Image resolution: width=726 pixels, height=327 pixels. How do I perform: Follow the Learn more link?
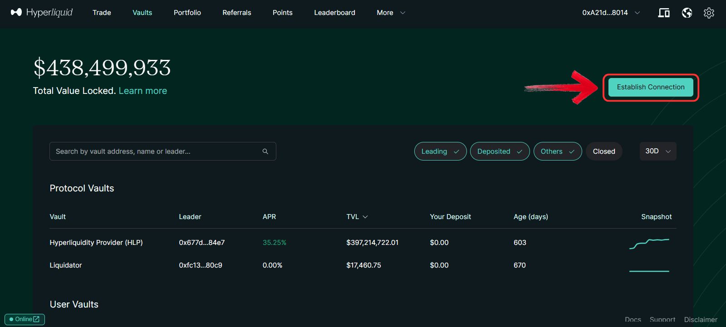tap(143, 91)
